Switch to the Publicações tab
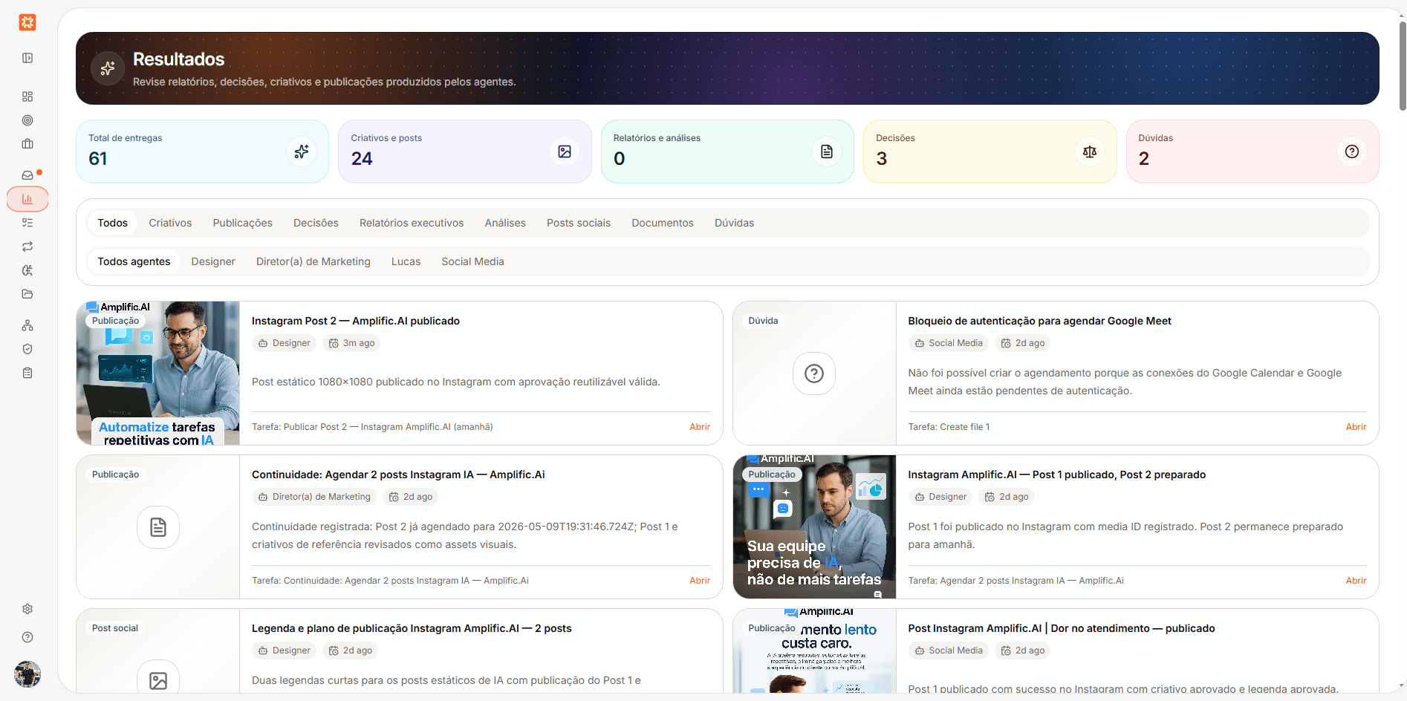 [242, 223]
